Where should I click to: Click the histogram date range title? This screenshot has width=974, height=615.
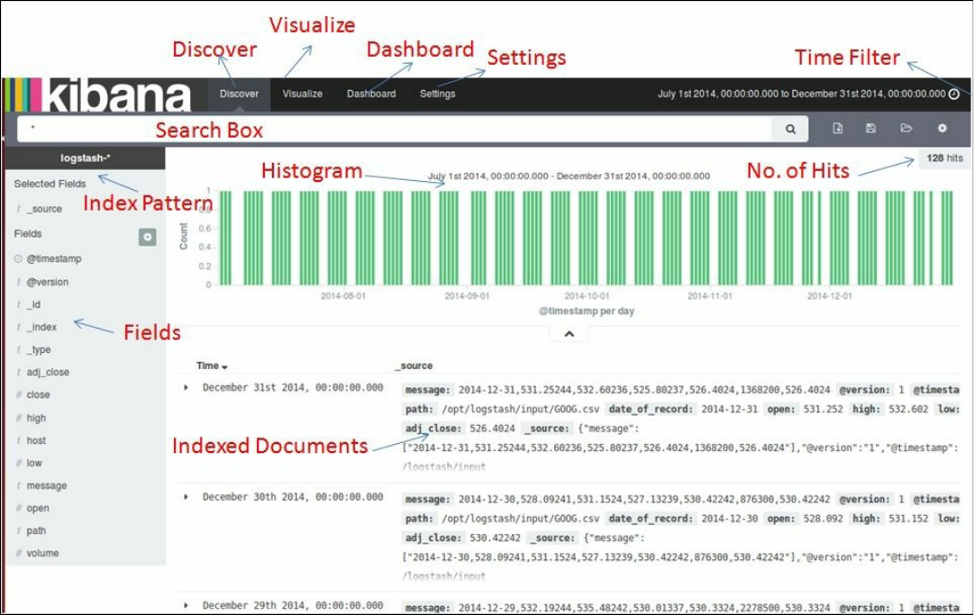569,176
